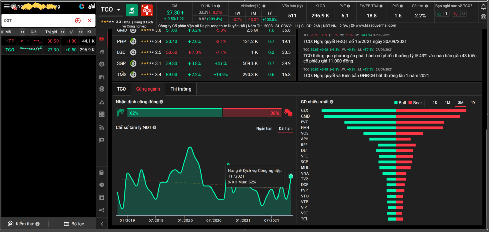
Task: Open the portfolio pie chart icon
Action: pyautogui.click(x=82, y=6)
